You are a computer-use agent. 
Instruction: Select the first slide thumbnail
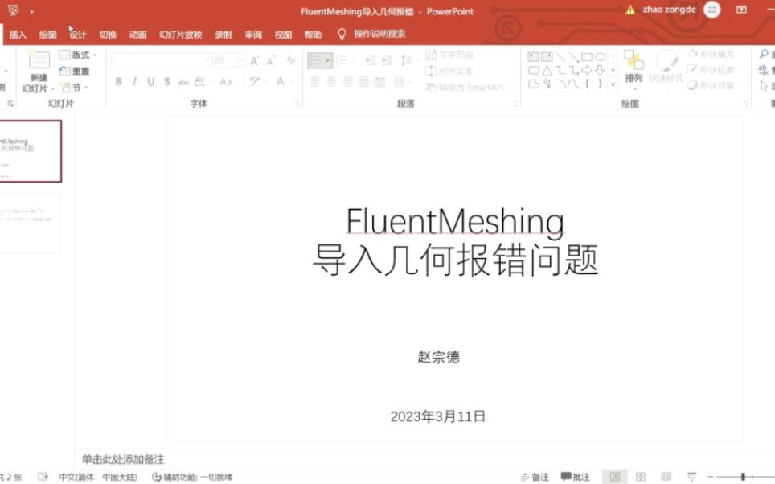(31, 151)
